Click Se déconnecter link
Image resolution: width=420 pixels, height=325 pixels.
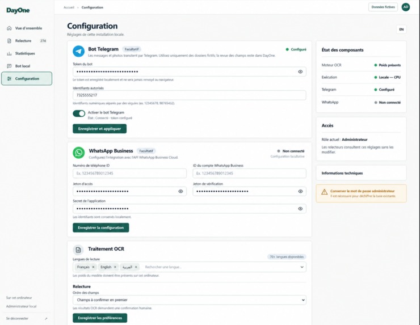17,319
